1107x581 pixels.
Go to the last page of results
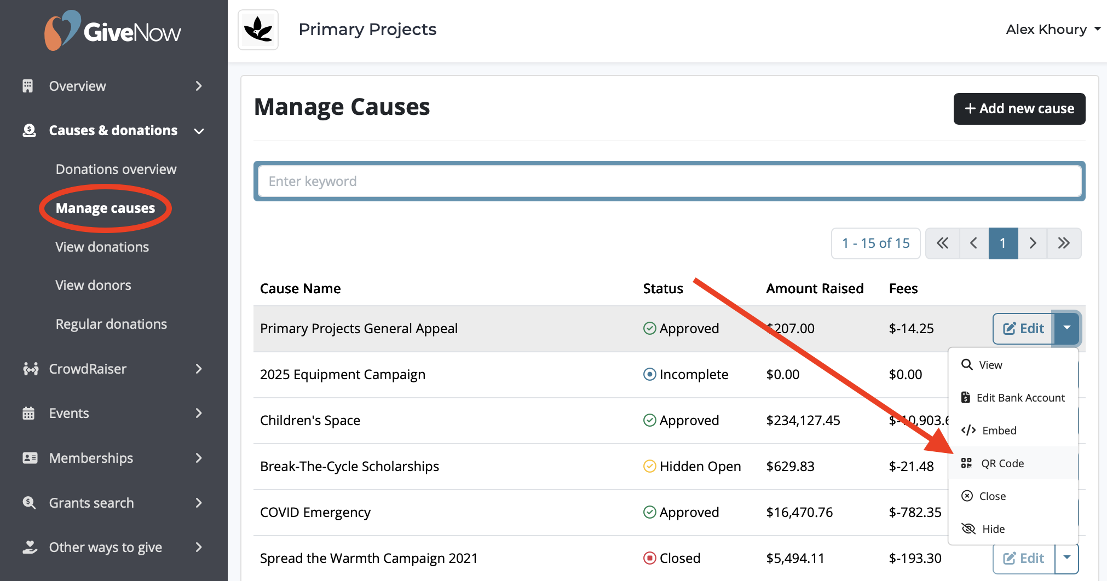point(1063,243)
